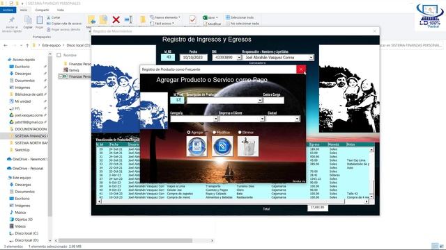Click Copiar ruta de acceso in the ribbon
The image size is (446, 250).
[64, 24]
